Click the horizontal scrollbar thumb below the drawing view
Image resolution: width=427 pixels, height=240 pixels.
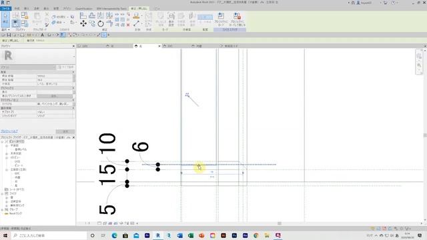(280, 223)
